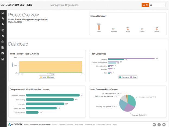Image resolution: width=170 pixels, height=127 pixels.
Task: Open the Terms and Conditions link
Action: pyautogui.click(x=66, y=124)
